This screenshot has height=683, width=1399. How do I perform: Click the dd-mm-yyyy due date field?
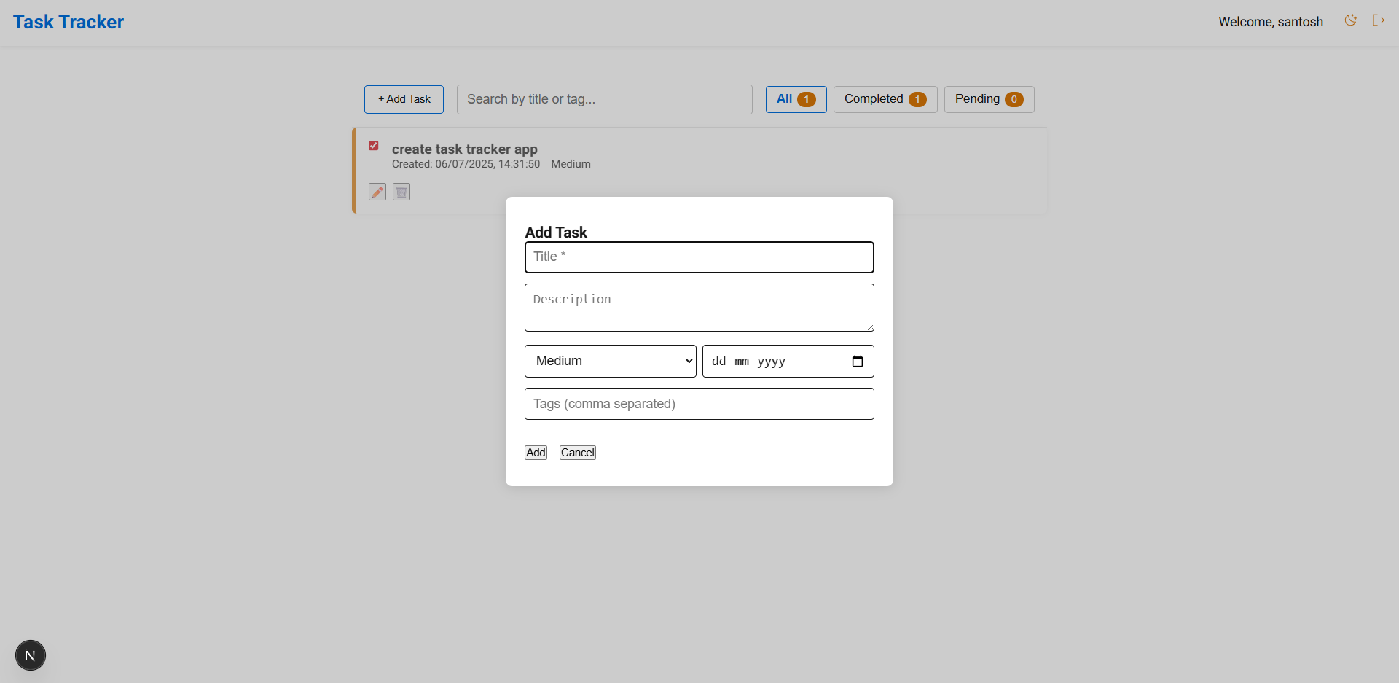(x=788, y=361)
